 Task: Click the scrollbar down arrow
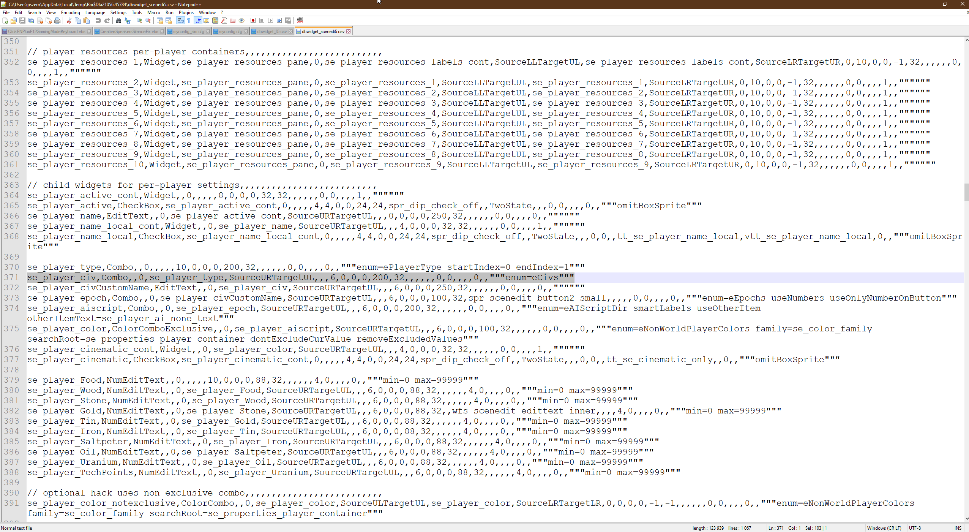pyautogui.click(x=966, y=519)
